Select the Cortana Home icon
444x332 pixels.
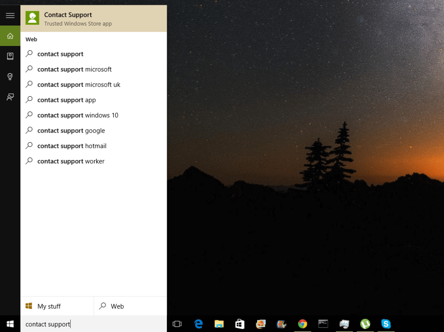click(x=10, y=36)
